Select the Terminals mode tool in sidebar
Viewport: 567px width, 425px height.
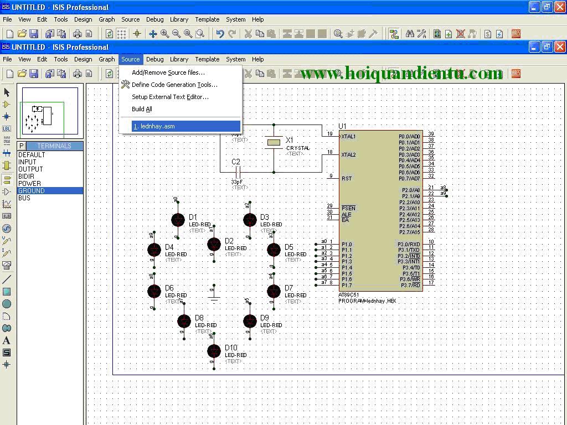point(7,179)
